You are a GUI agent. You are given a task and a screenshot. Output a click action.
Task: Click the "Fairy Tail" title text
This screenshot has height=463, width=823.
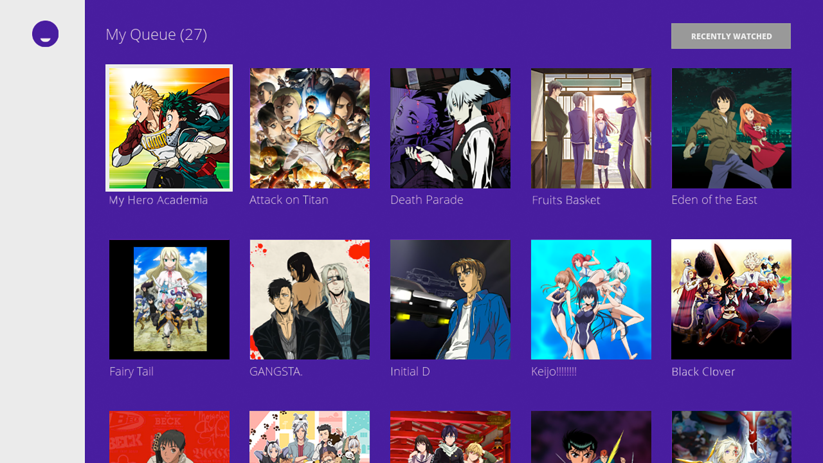pyautogui.click(x=131, y=372)
